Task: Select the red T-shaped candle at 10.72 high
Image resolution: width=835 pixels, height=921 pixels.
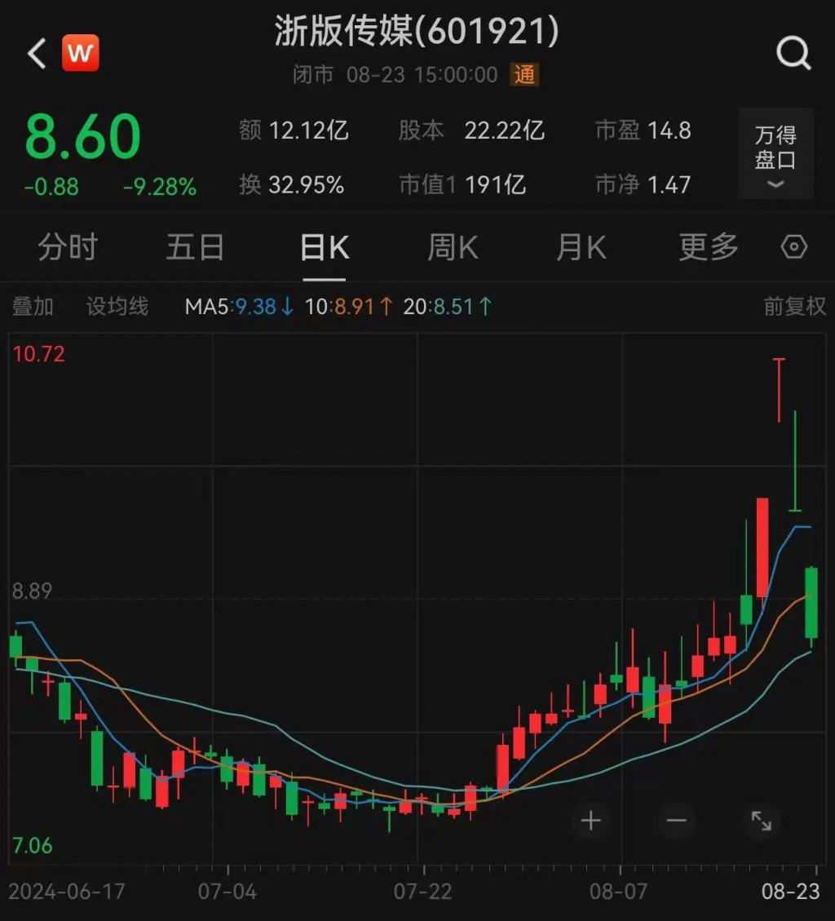Action: [780, 390]
